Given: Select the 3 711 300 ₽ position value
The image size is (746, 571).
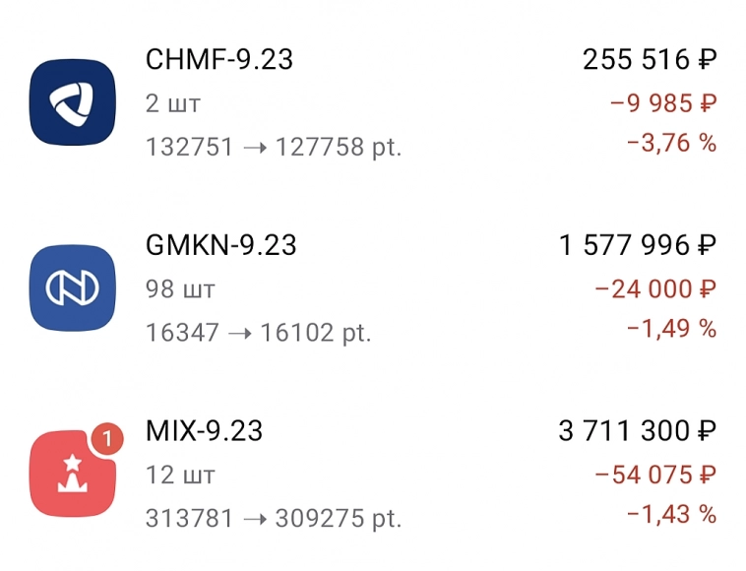Looking at the screenshot, I should point(638,431).
